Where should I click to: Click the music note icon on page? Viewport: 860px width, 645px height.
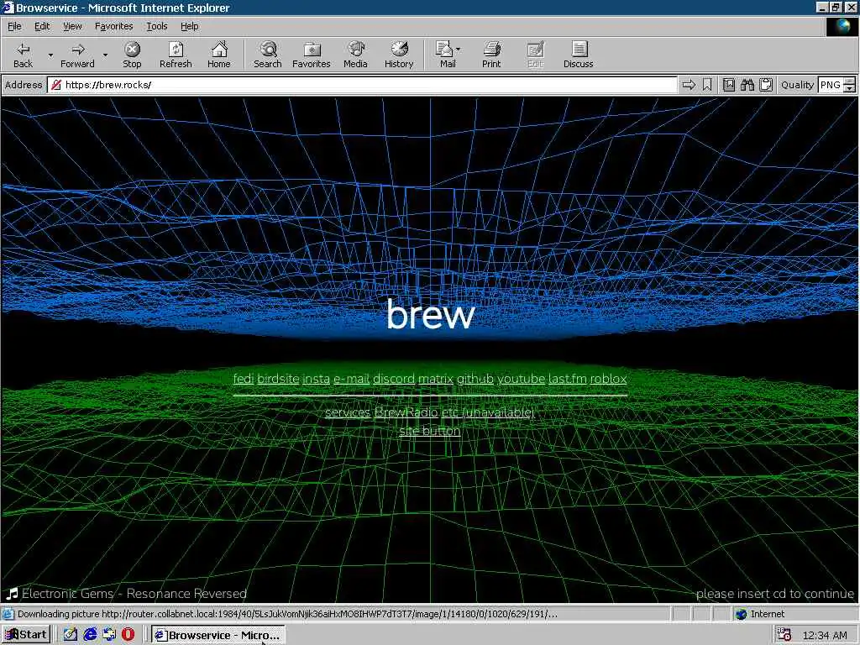tap(12, 594)
